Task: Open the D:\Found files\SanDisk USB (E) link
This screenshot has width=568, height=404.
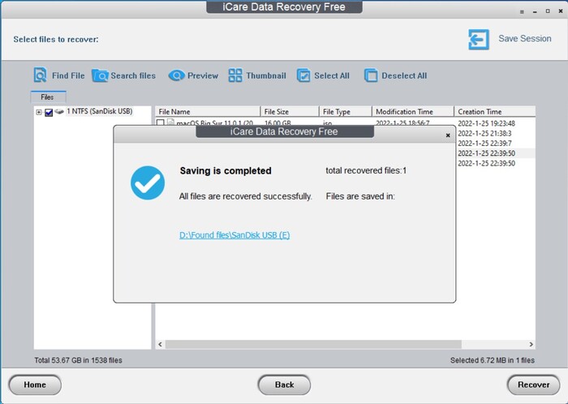Action: point(235,235)
